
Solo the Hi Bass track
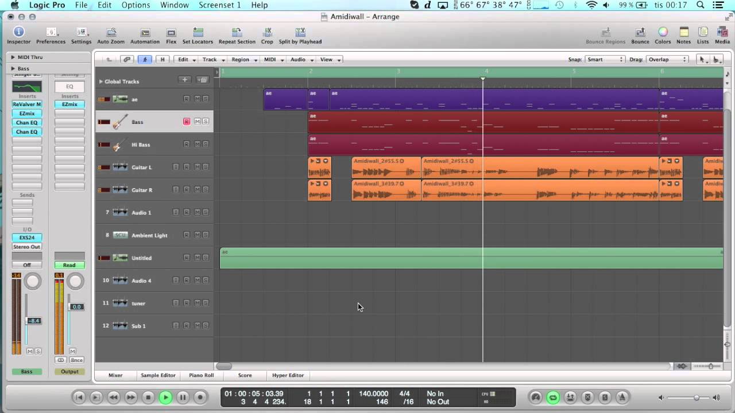tap(206, 145)
